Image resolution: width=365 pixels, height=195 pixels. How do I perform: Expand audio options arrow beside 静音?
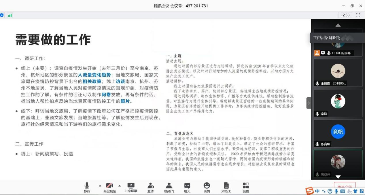(100, 185)
